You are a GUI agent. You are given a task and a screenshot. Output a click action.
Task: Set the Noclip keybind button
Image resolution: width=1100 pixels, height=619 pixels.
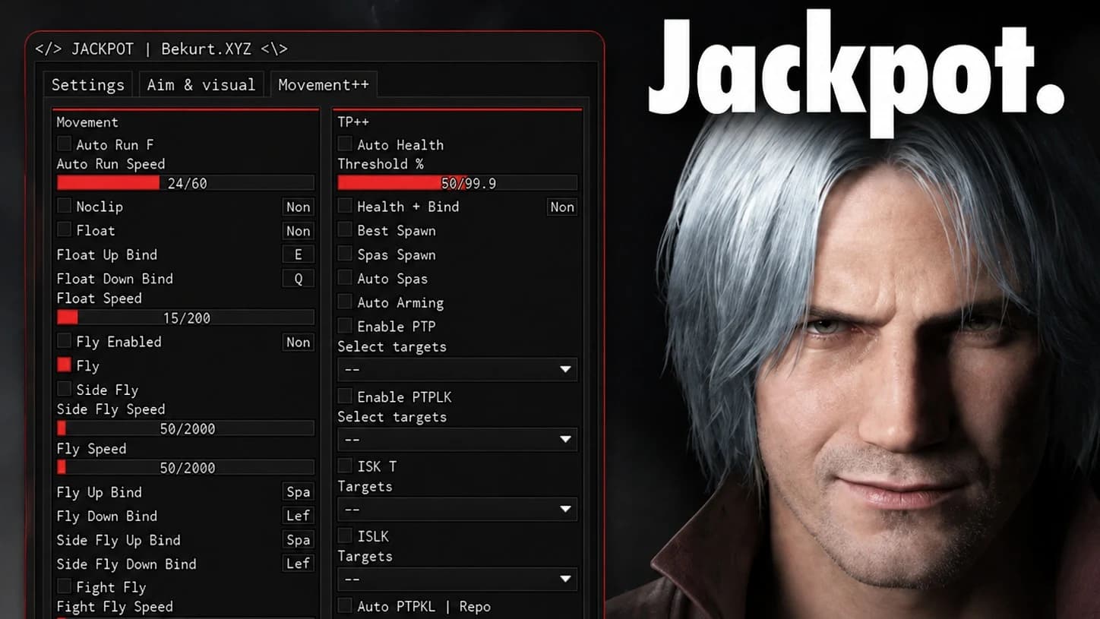click(298, 207)
